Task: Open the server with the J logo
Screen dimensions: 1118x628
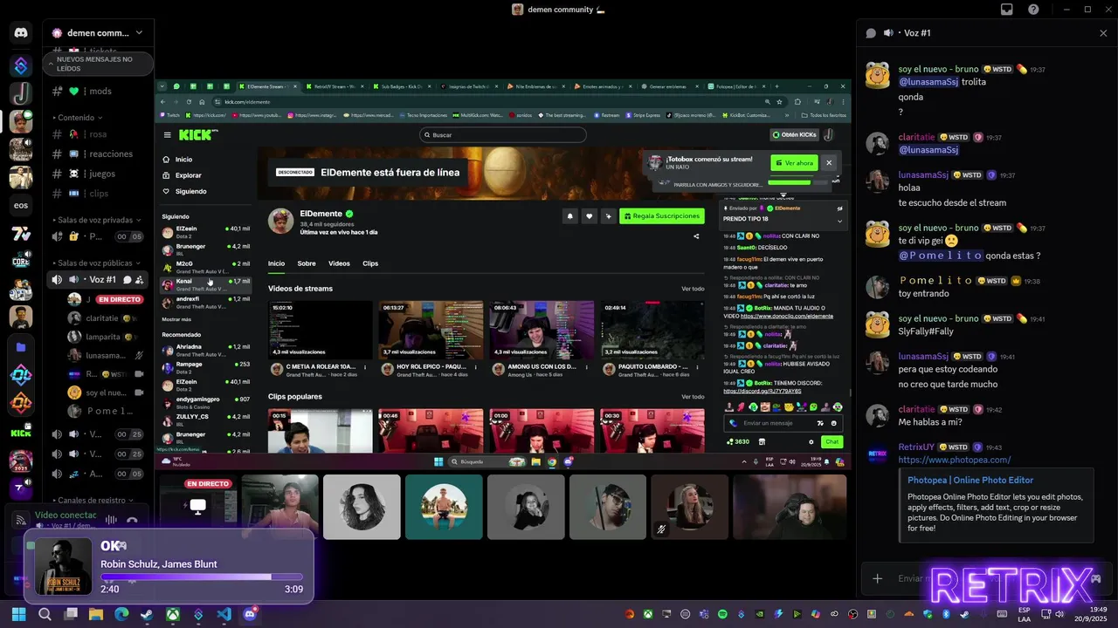Action: click(21, 92)
